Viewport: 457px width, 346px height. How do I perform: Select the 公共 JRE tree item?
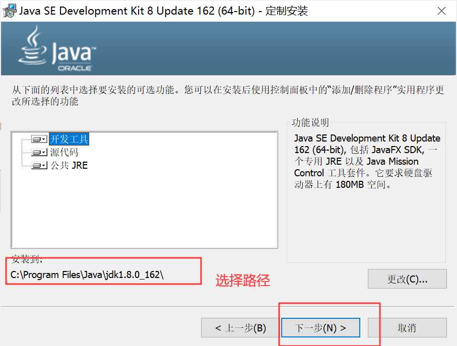tap(69, 165)
